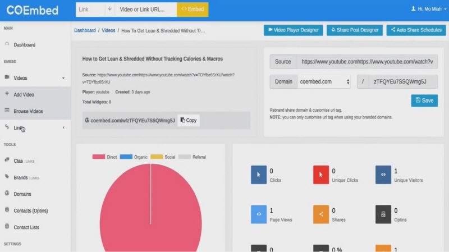The image size is (449, 252).
Task: Toggle Organic legend swatch in chart
Action: click(x=126, y=157)
